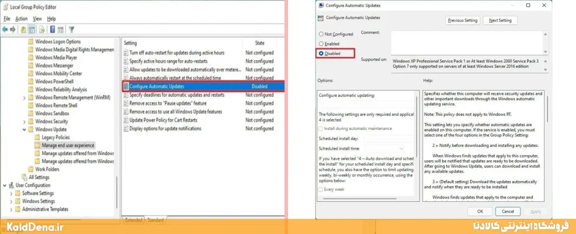The image size is (576, 234).
Task: Click policy icon beside Update Power Policy for Cart Restarts
Action: [126, 120]
